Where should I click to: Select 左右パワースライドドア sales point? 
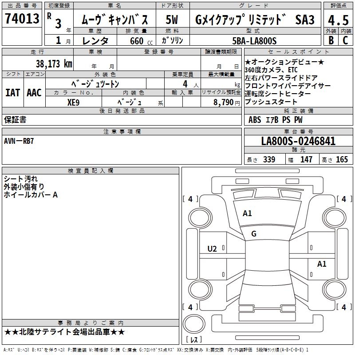click(x=281, y=78)
